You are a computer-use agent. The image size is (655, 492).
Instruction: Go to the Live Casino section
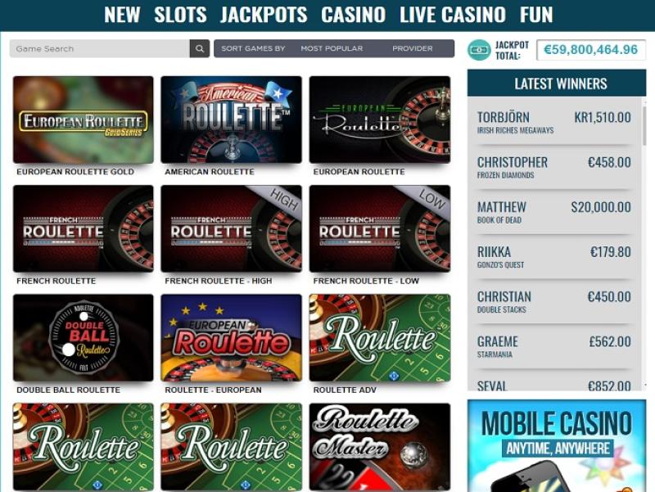pos(453,15)
